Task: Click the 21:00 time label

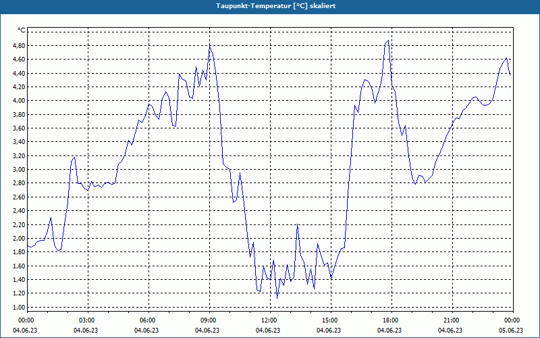Action: click(x=452, y=320)
